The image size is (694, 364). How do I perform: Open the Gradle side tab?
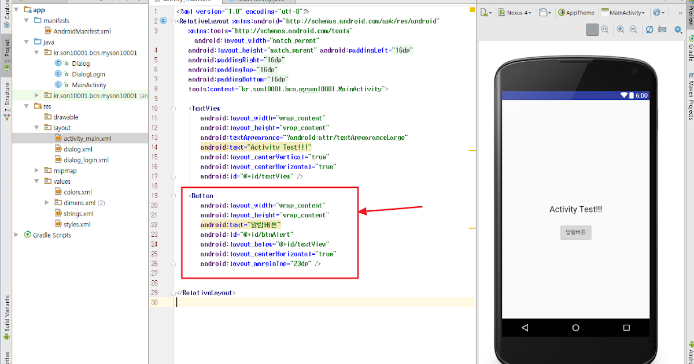pos(691,49)
